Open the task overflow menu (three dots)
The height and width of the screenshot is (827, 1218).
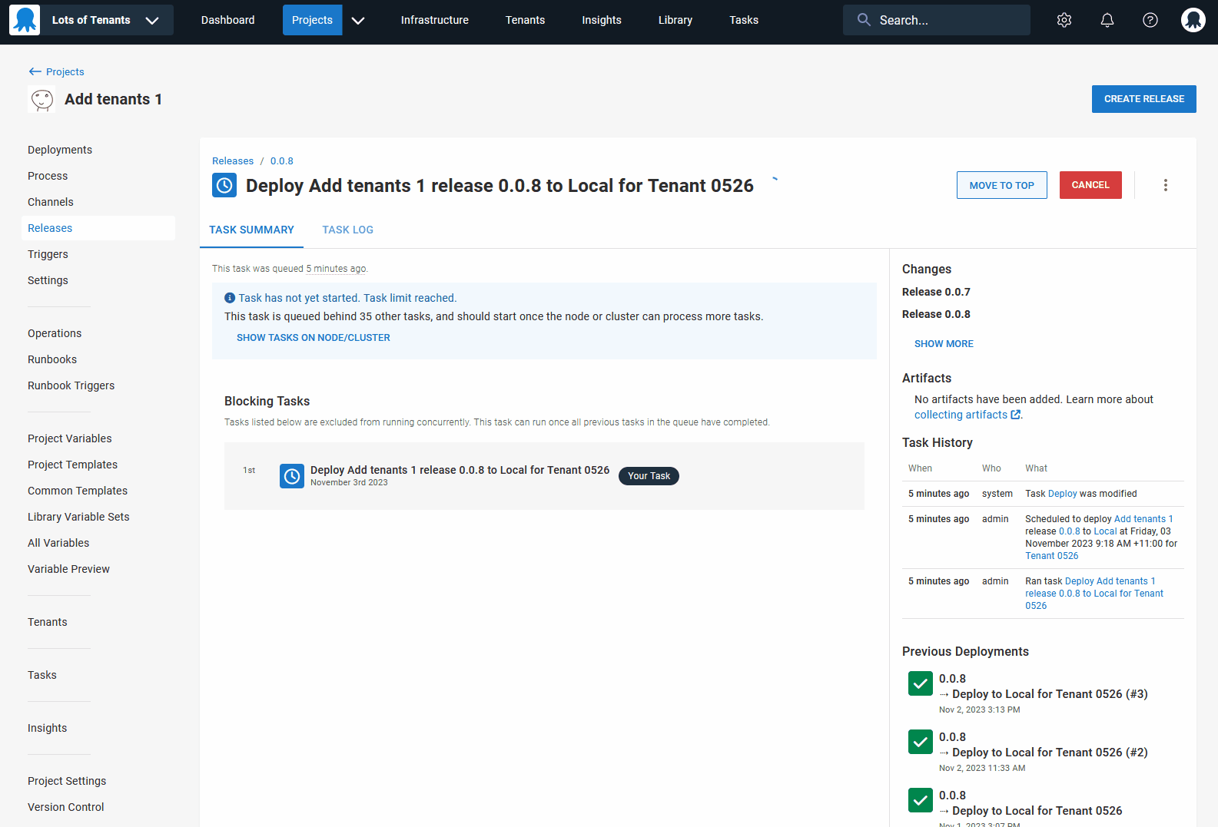pos(1165,185)
